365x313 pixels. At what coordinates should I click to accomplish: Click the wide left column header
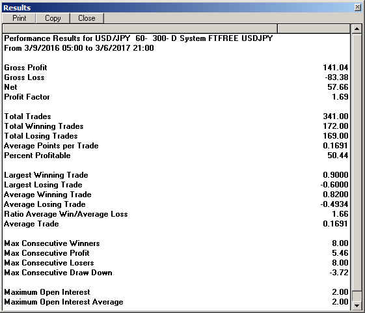[x=140, y=29]
